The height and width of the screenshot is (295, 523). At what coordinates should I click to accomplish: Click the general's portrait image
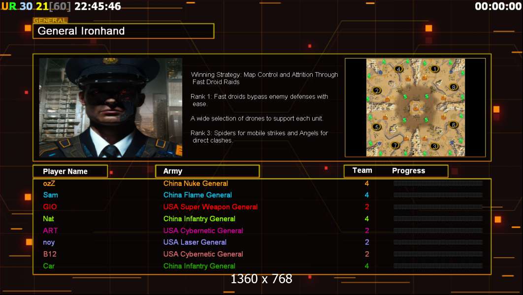(x=111, y=108)
